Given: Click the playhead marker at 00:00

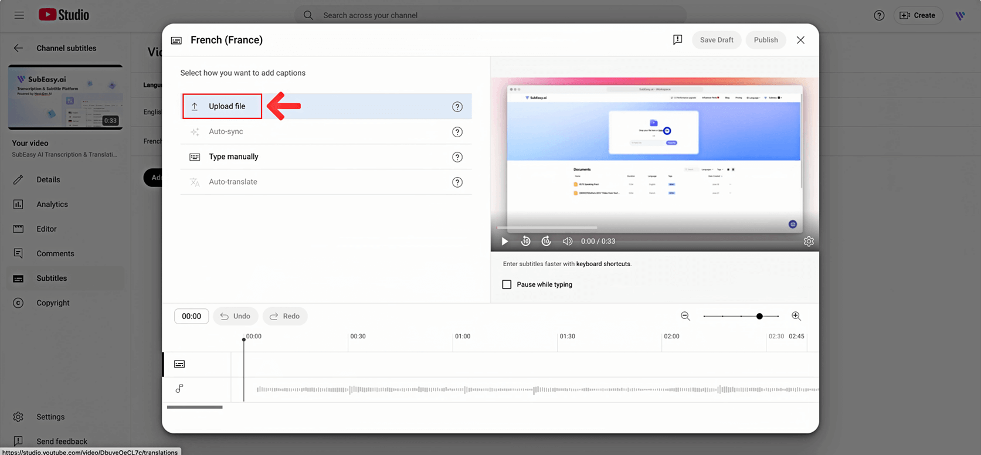Looking at the screenshot, I should click(x=244, y=339).
